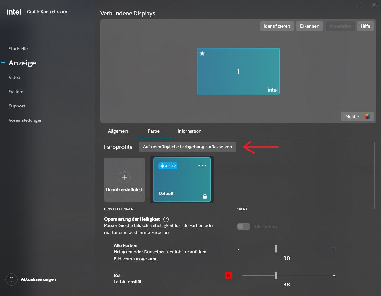
Task: Open Voreinstellungen in sidebar
Action: pyautogui.click(x=25, y=120)
